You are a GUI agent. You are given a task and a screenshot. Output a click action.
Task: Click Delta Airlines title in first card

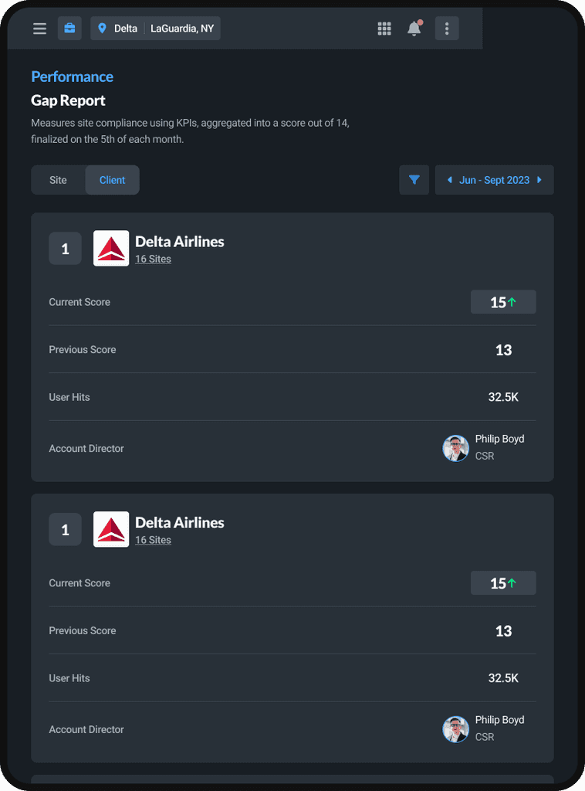point(180,242)
